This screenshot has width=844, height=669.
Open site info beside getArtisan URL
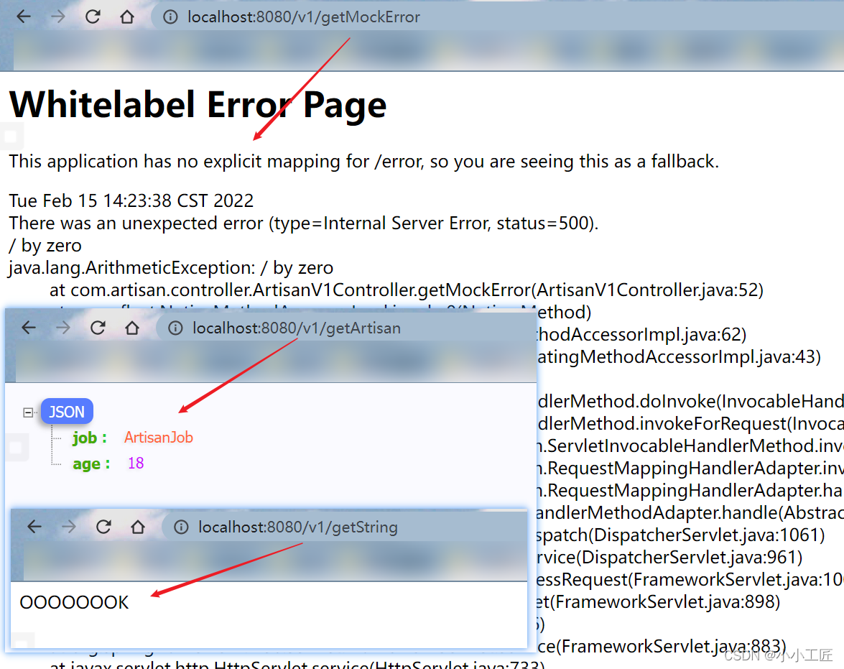pos(175,328)
